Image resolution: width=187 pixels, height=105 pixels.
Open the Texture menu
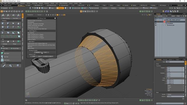click(28, 3)
